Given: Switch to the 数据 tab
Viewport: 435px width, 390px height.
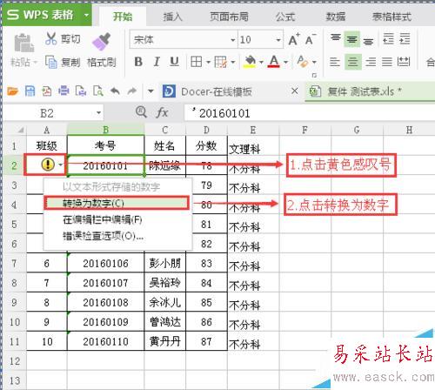Looking at the screenshot, I should pos(336,17).
